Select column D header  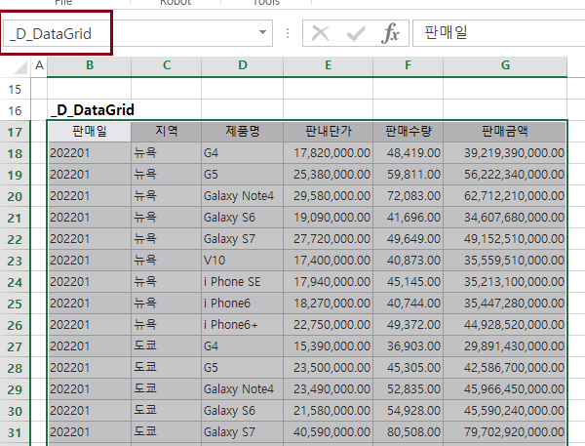pos(242,65)
